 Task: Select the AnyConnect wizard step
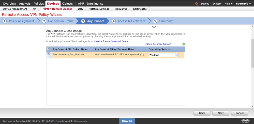[93, 21]
